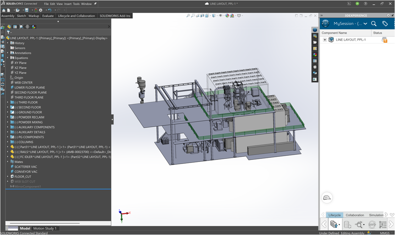Image resolution: width=395 pixels, height=235 pixels.
Task: Open the Insert menu
Action: 68,4
